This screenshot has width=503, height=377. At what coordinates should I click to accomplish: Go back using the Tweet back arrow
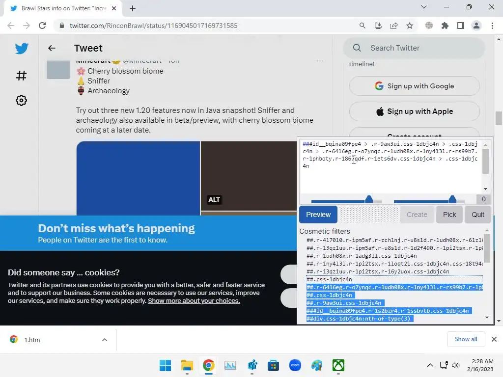pos(52,48)
